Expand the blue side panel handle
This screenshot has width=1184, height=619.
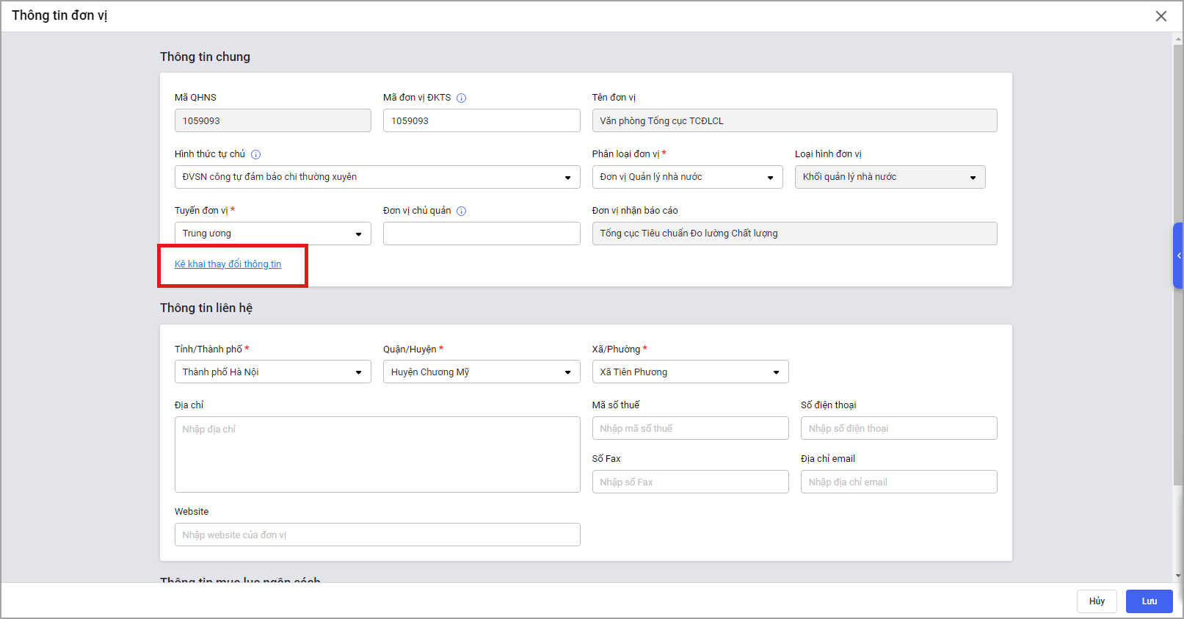1177,256
